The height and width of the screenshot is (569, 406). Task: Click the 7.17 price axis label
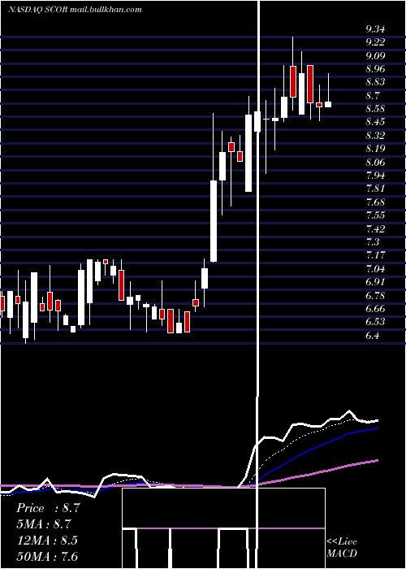click(375, 255)
